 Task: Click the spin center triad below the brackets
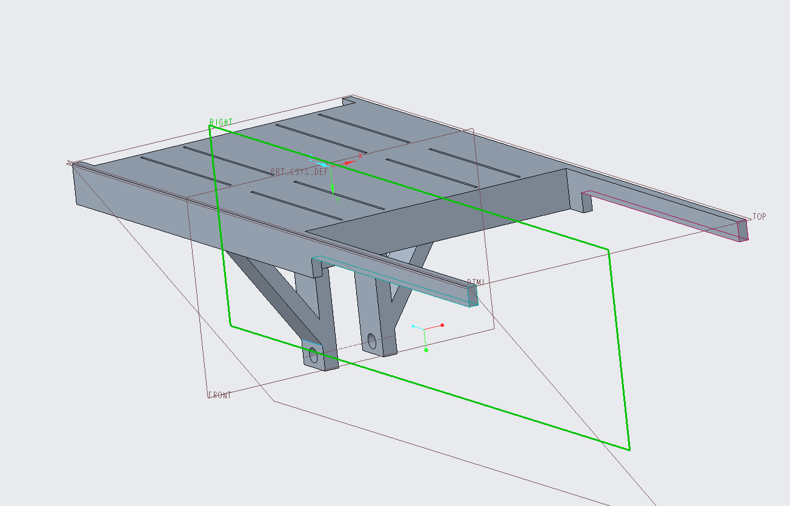[427, 336]
